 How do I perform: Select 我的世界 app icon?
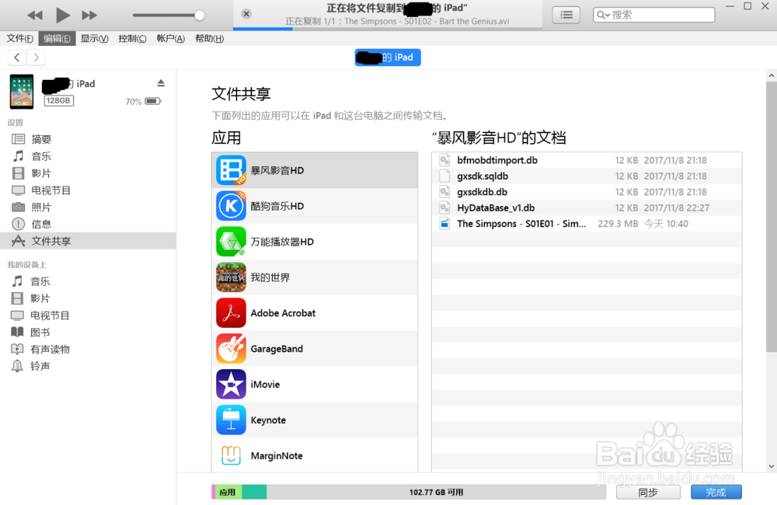point(231,277)
